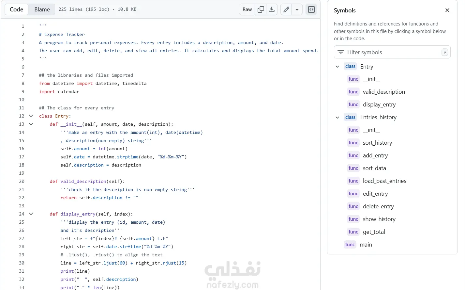The width and height of the screenshot is (465, 290).
Task: Go to display_entry function symbol
Action: pyautogui.click(x=379, y=105)
